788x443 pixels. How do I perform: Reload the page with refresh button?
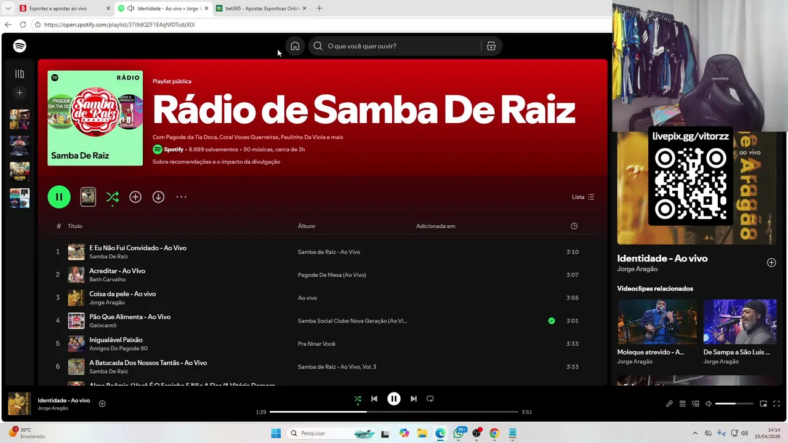[x=23, y=25]
